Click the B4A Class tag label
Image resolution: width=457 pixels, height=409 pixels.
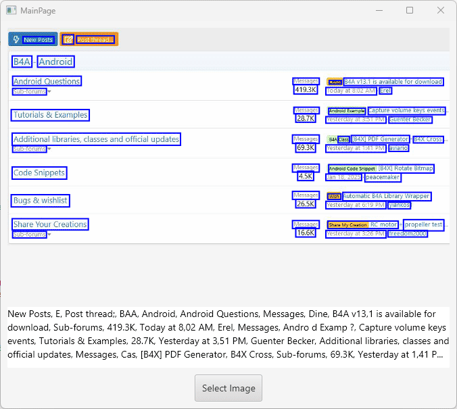click(339, 139)
